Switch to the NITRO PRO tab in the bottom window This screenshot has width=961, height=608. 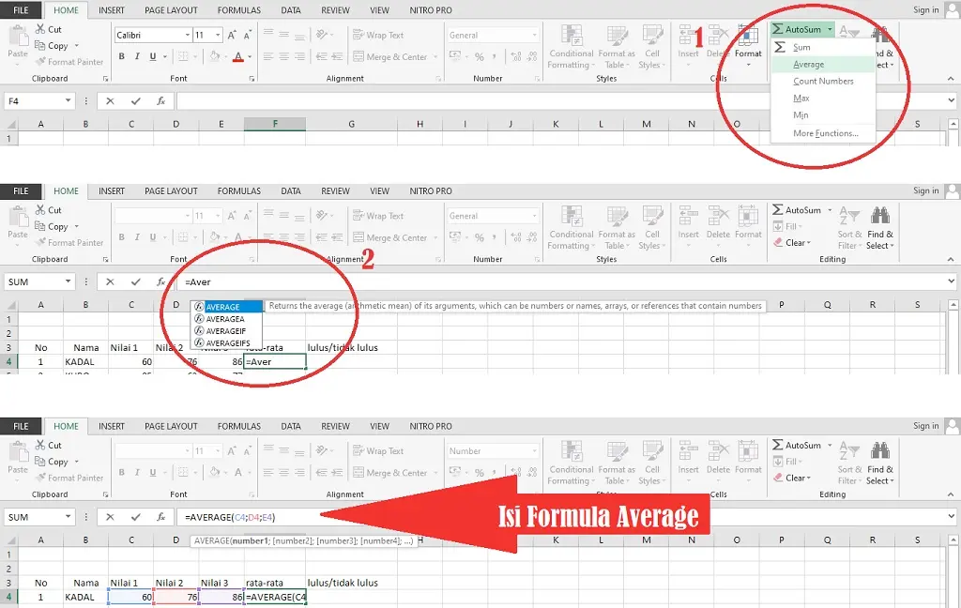[431, 426]
